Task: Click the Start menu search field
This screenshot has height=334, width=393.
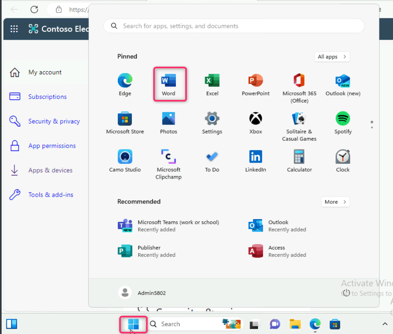Action: point(234,26)
